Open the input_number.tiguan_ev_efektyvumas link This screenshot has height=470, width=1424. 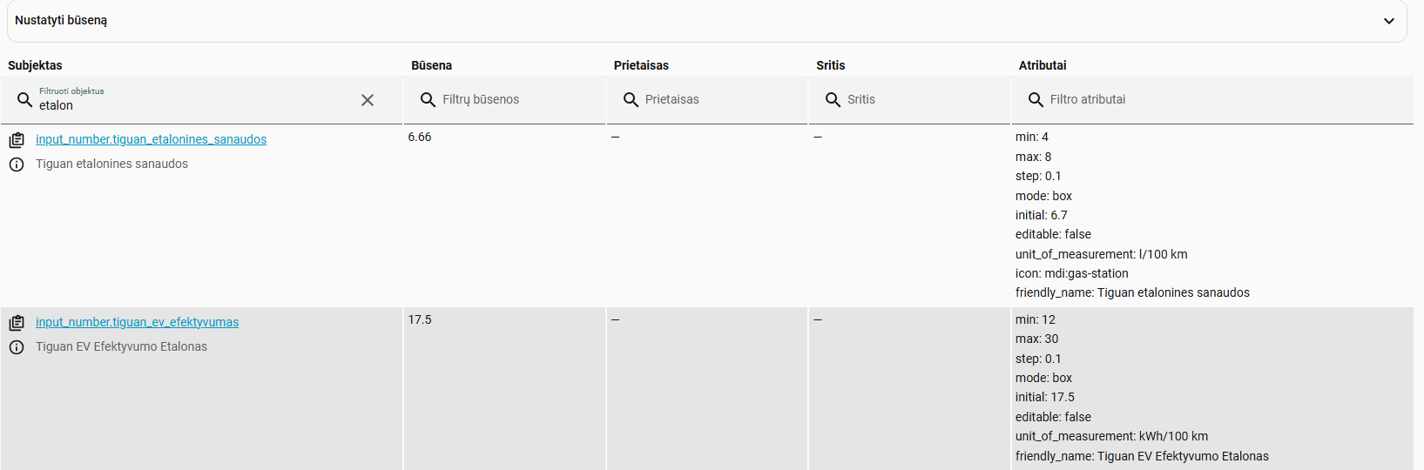(137, 322)
